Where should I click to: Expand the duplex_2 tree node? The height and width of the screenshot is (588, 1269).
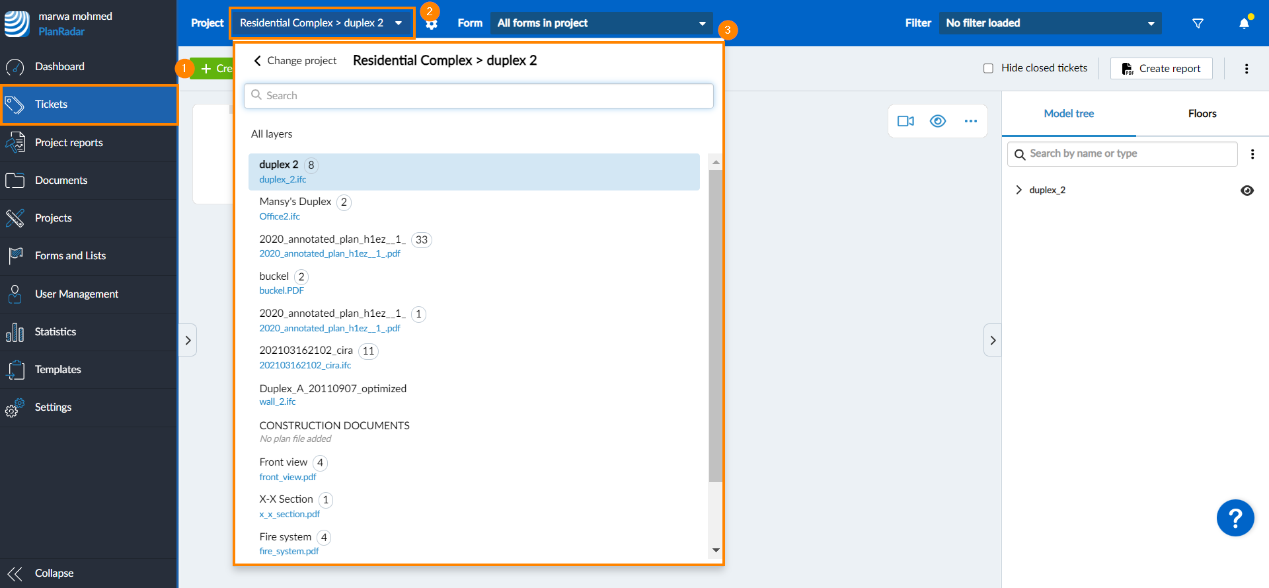[x=1019, y=190]
